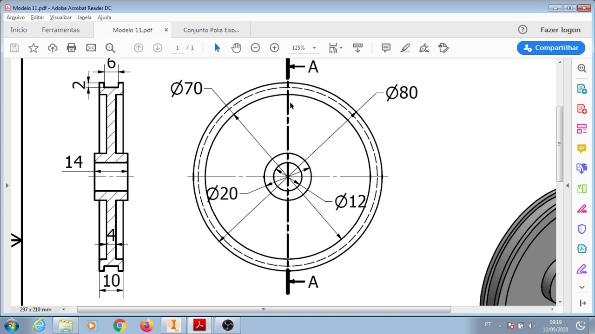
Task: Switch to the Início tab
Action: click(19, 30)
